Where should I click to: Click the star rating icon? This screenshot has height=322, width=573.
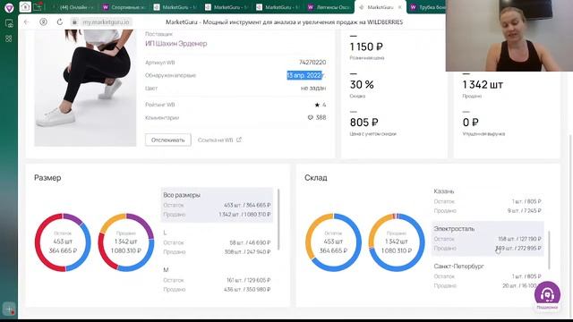click(317, 105)
